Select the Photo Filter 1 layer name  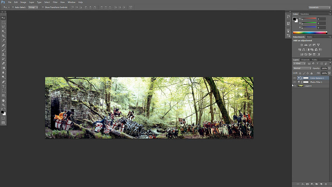316,82
